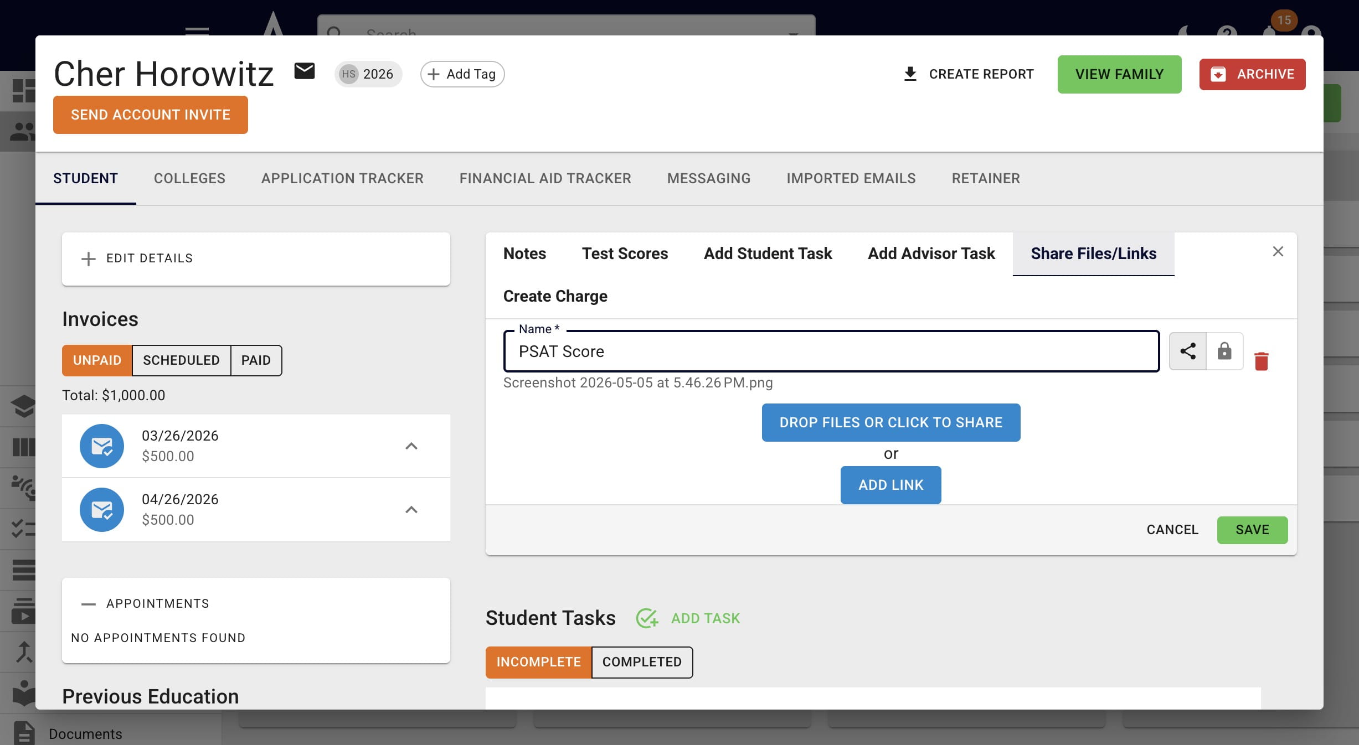This screenshot has width=1359, height=745.
Task: Open the Add Advisor Task tab
Action: click(931, 253)
